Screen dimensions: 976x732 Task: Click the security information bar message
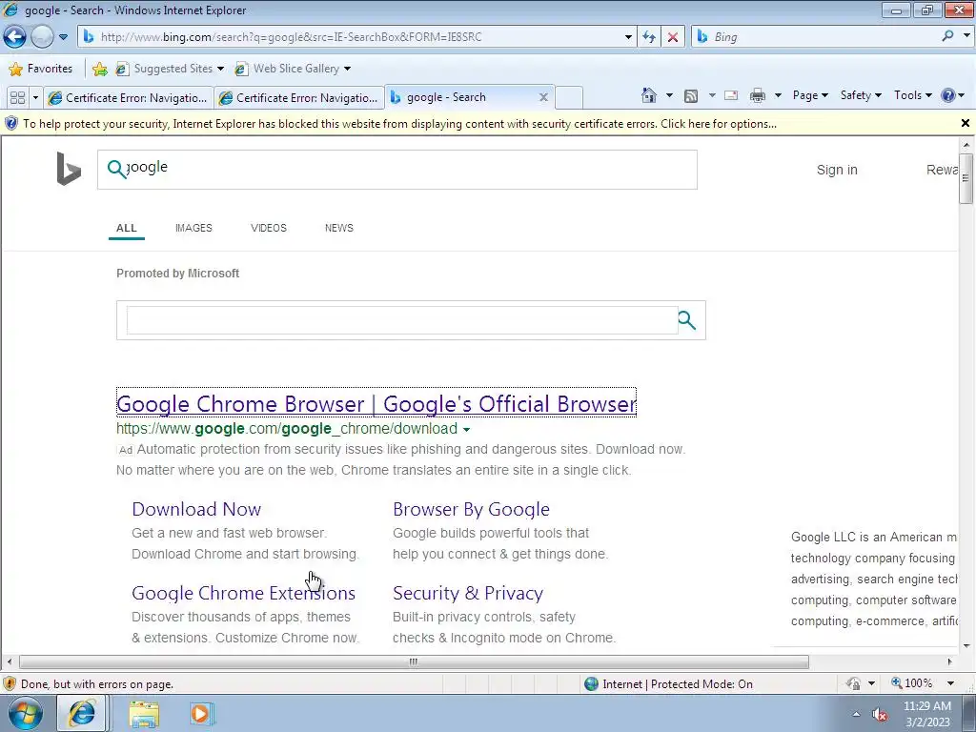[x=399, y=124]
